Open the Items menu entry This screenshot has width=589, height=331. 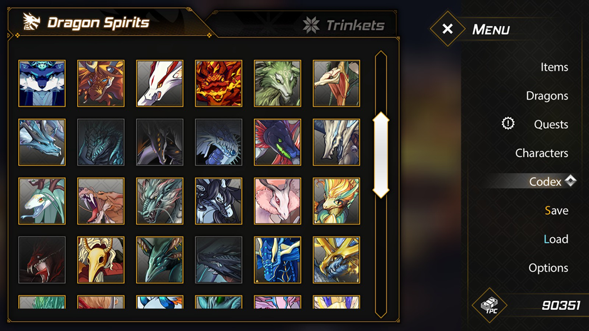click(554, 67)
